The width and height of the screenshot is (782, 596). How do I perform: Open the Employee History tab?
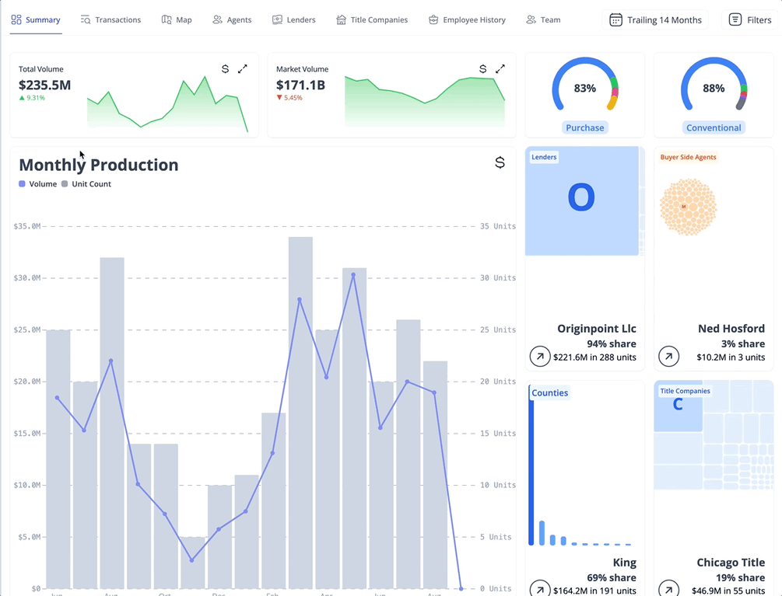coord(467,19)
